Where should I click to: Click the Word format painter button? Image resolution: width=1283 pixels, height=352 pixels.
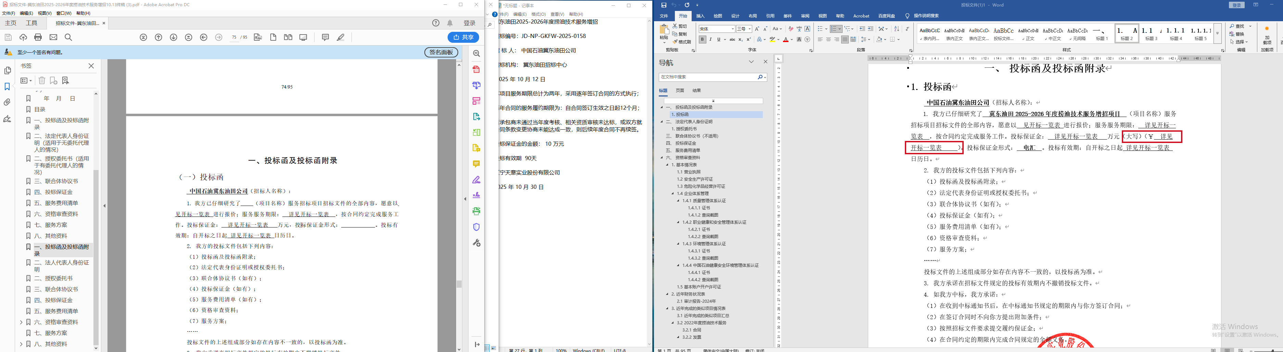coord(682,42)
